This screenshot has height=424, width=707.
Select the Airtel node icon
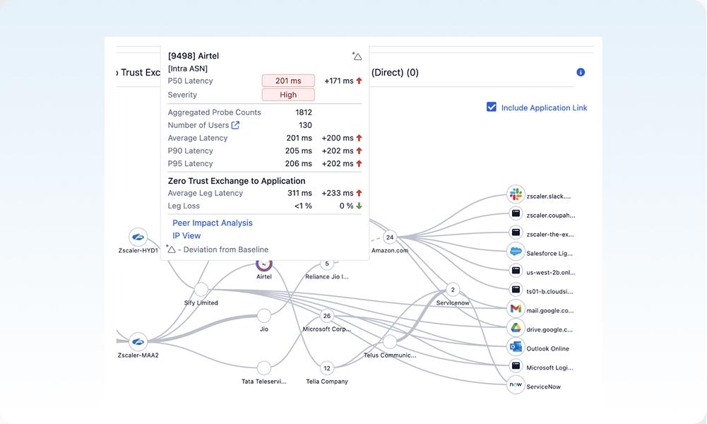[263, 265]
